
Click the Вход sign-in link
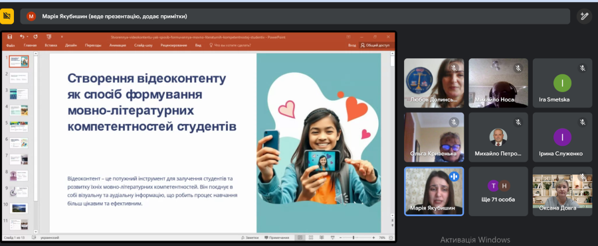(x=352, y=45)
